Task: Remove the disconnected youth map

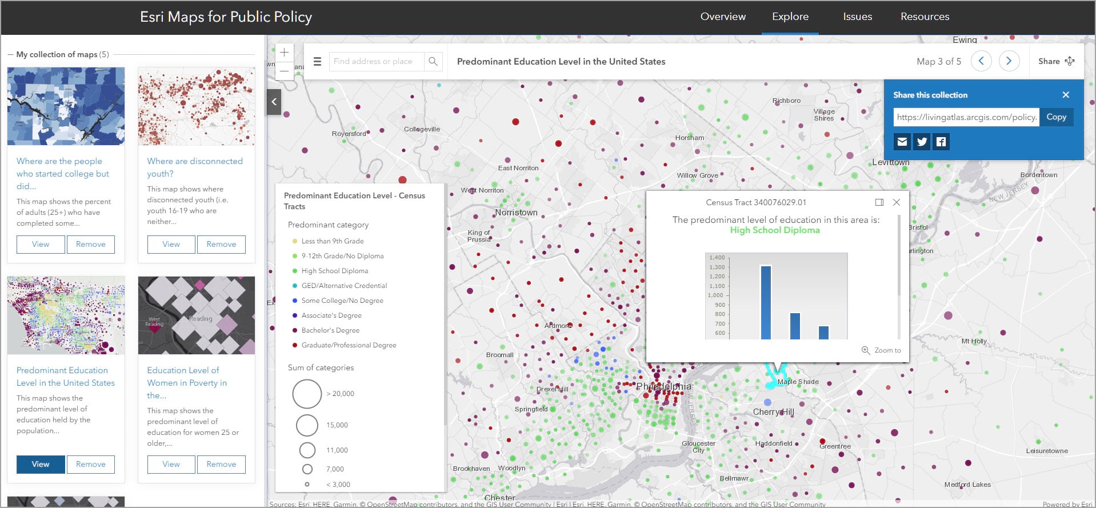Action: (x=222, y=244)
